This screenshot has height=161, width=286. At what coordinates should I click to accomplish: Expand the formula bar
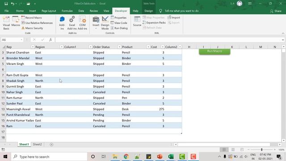point(283,40)
